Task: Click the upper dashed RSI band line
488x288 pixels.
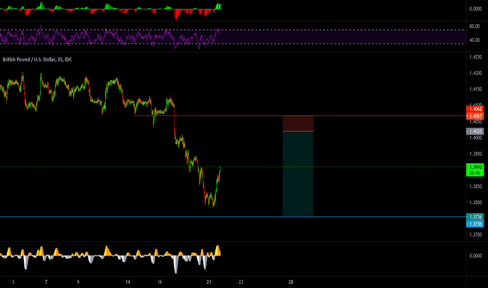Action: click(x=233, y=30)
